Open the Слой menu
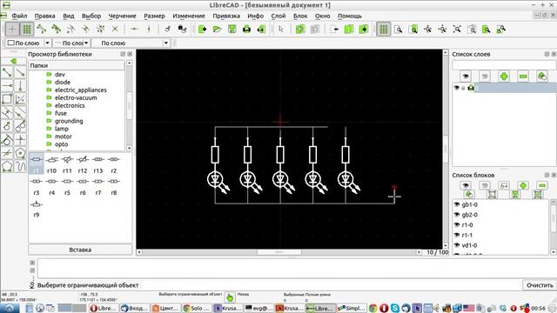The height and width of the screenshot is (313, 557). pos(278,16)
